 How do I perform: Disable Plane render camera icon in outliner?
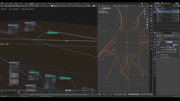click(x=178, y=12)
